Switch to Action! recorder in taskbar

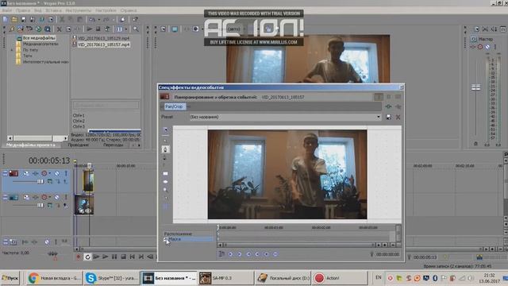[340, 278]
